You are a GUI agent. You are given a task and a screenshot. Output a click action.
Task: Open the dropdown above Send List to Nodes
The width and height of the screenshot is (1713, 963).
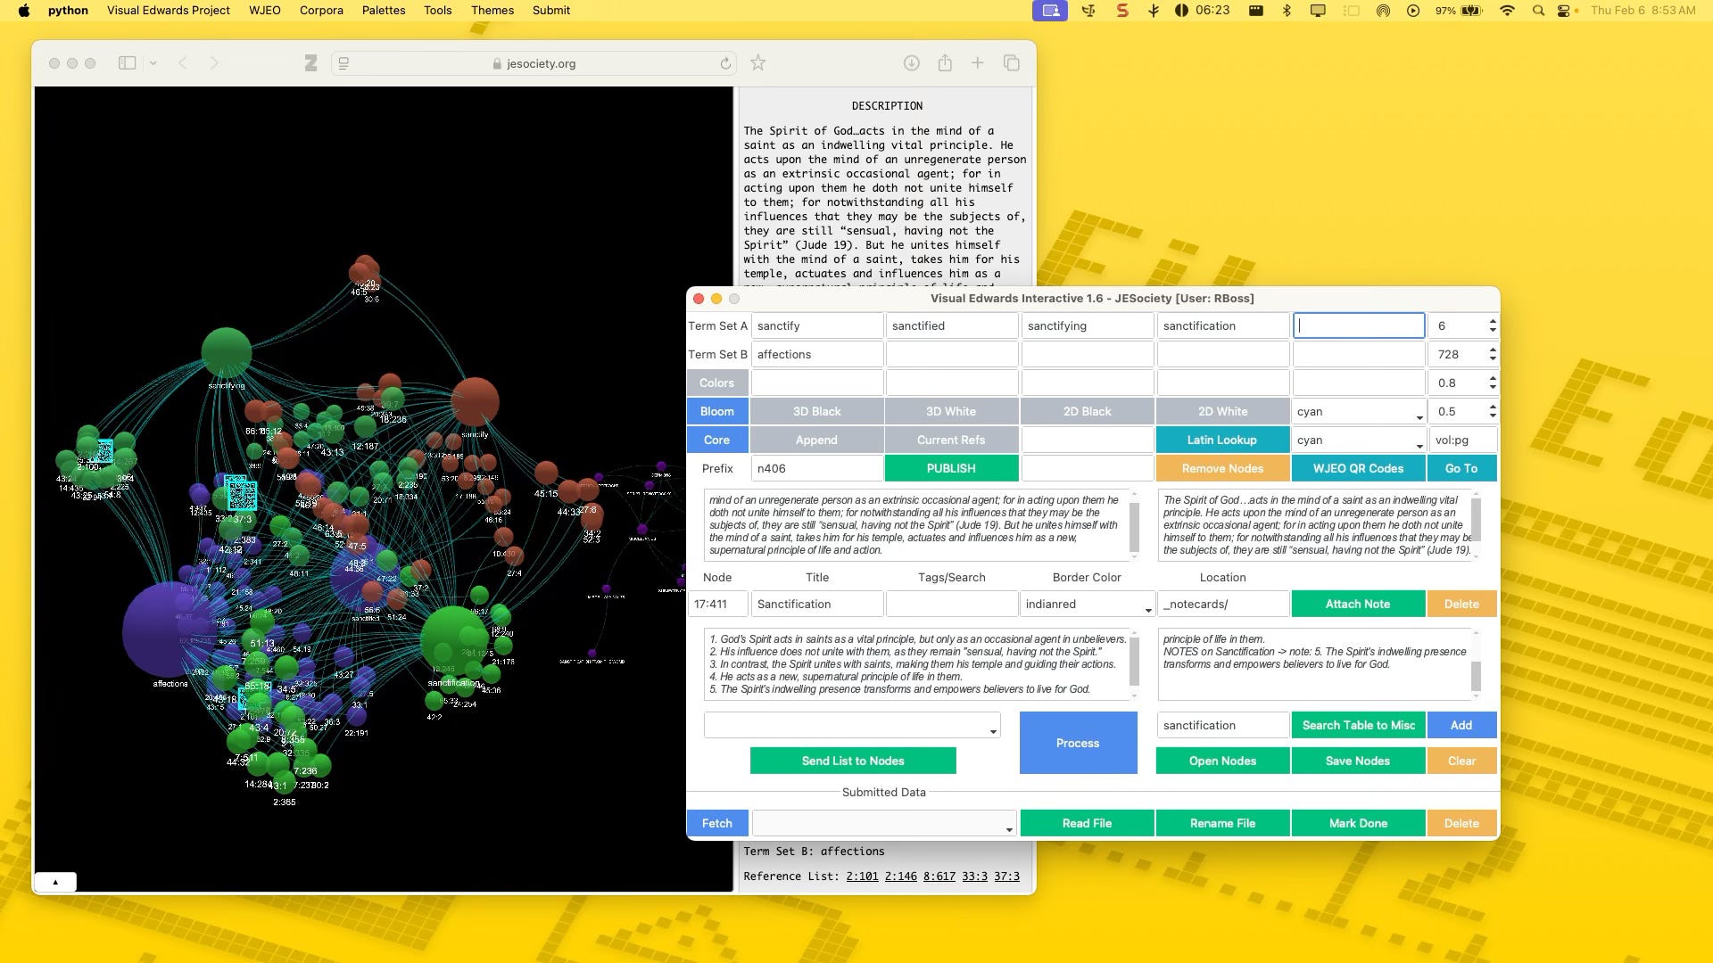[852, 725]
